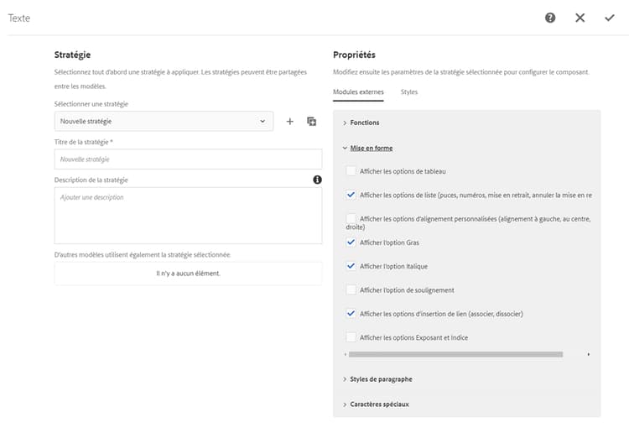Click the X cancel icon

[580, 18]
